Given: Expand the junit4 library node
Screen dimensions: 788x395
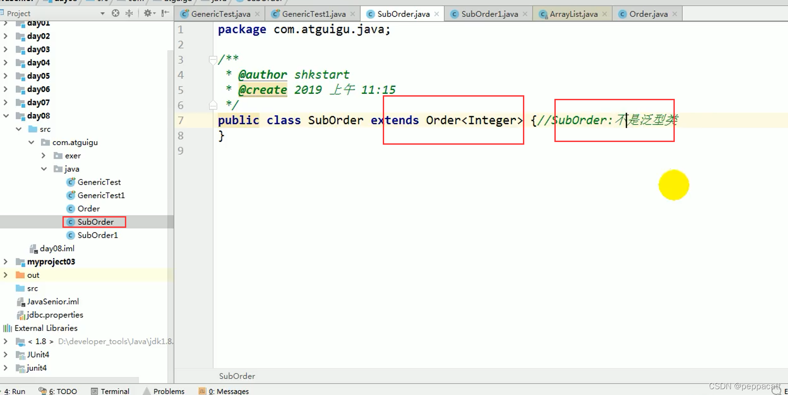Looking at the screenshot, I should 5,368.
